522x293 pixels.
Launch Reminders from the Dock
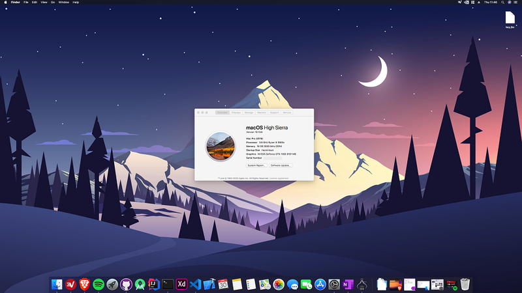click(251, 285)
